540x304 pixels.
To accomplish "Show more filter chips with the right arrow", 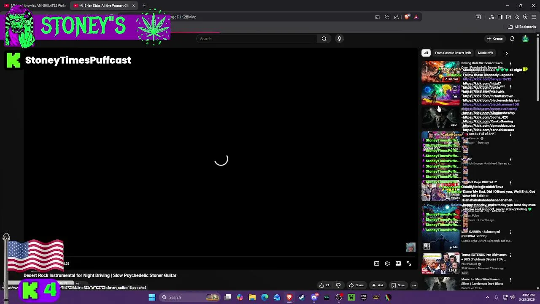I will (507, 53).
